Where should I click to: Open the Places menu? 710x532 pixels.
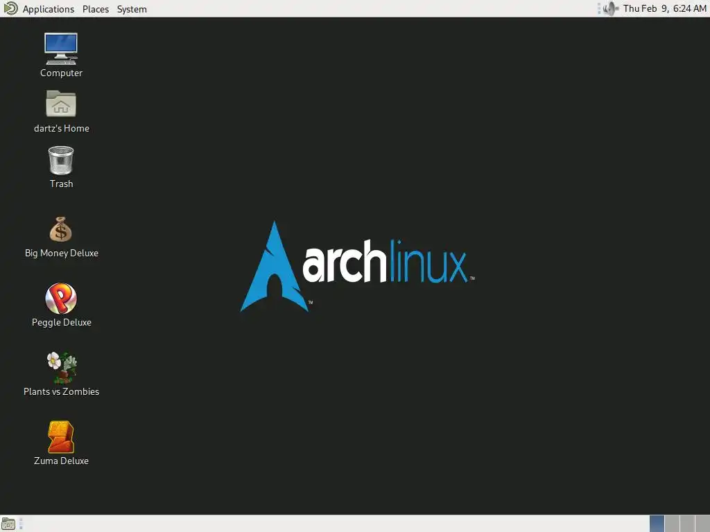click(96, 8)
